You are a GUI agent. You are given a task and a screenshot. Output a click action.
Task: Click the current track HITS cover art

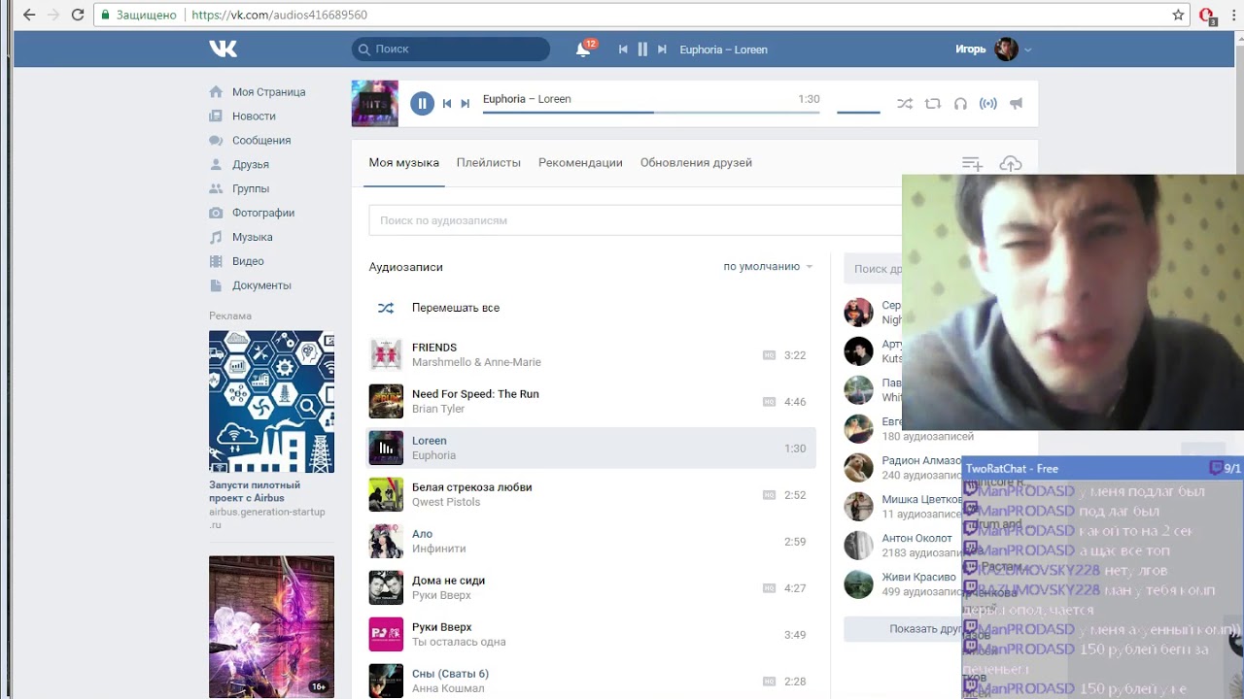pyautogui.click(x=375, y=104)
